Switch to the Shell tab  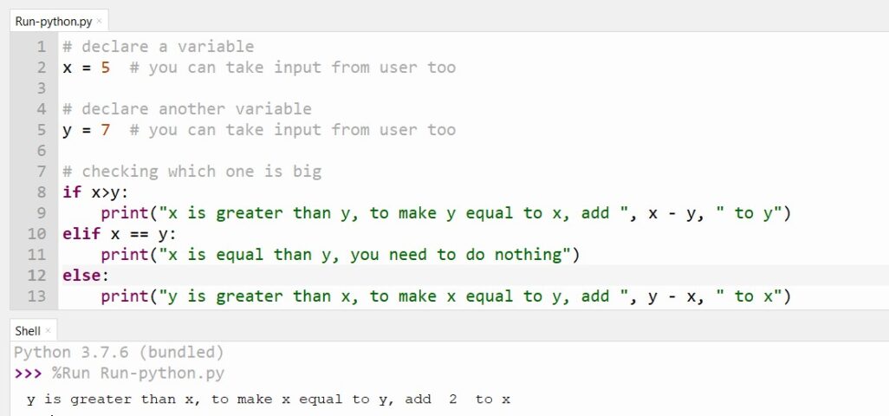[28, 331]
